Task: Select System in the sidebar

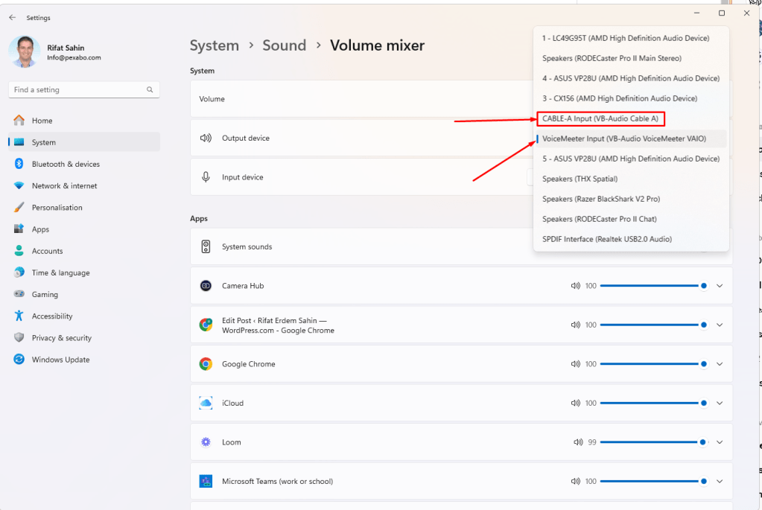Action: [84, 142]
